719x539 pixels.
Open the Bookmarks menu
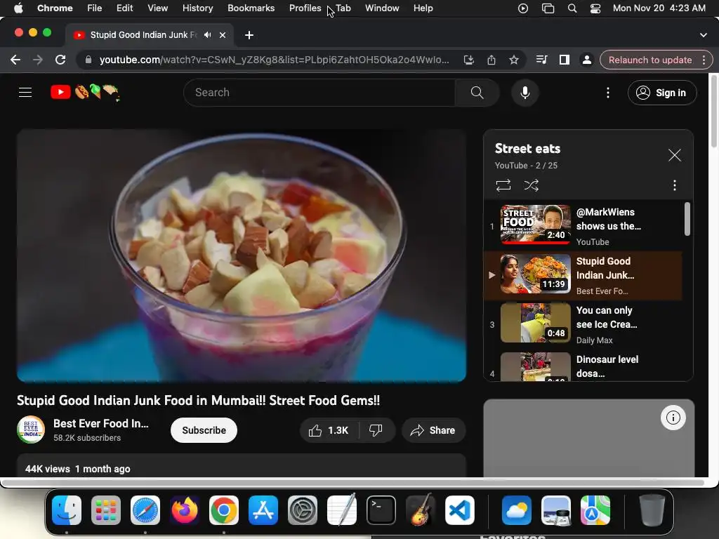pyautogui.click(x=251, y=8)
